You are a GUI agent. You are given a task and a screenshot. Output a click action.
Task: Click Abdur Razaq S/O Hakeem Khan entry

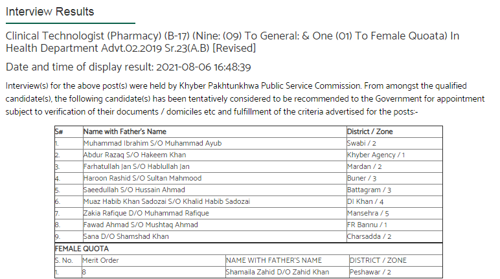(x=135, y=155)
